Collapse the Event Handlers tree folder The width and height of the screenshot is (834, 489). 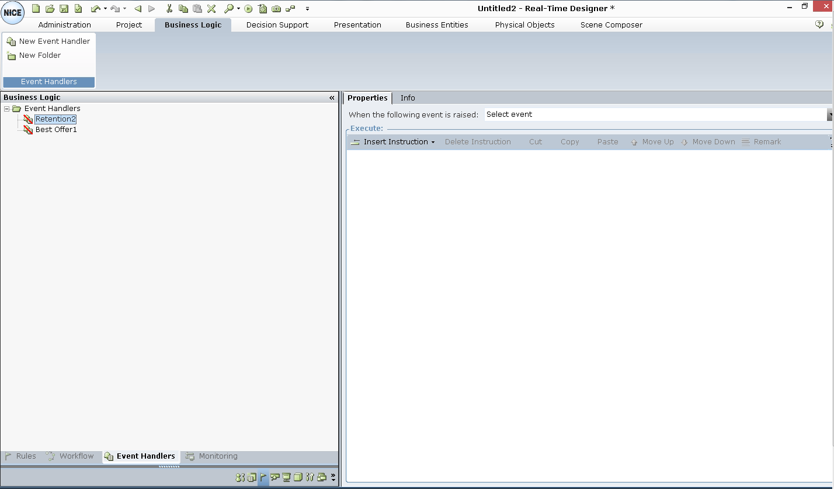pos(7,109)
